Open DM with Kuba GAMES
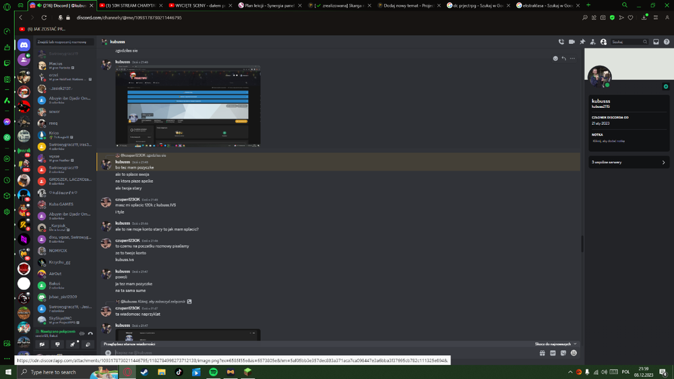The height and width of the screenshot is (379, 674). 65,204
